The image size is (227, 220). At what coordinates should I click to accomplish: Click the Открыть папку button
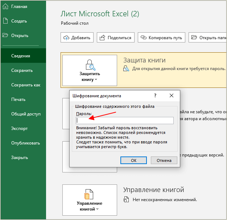click(208, 37)
